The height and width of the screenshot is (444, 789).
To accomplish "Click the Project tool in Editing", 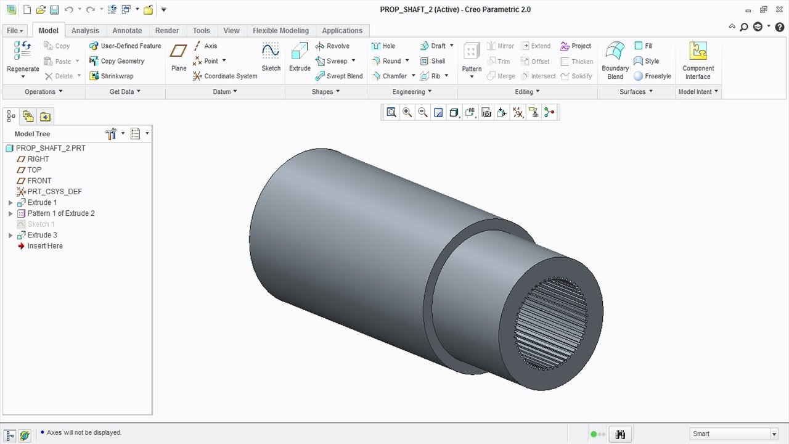I will click(x=576, y=46).
